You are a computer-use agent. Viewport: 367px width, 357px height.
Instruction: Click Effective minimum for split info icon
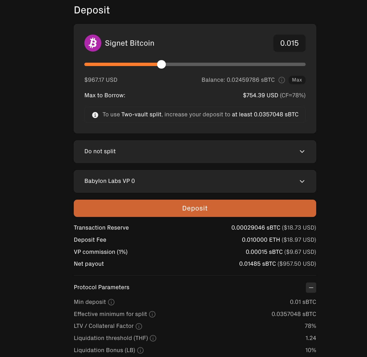(152, 314)
